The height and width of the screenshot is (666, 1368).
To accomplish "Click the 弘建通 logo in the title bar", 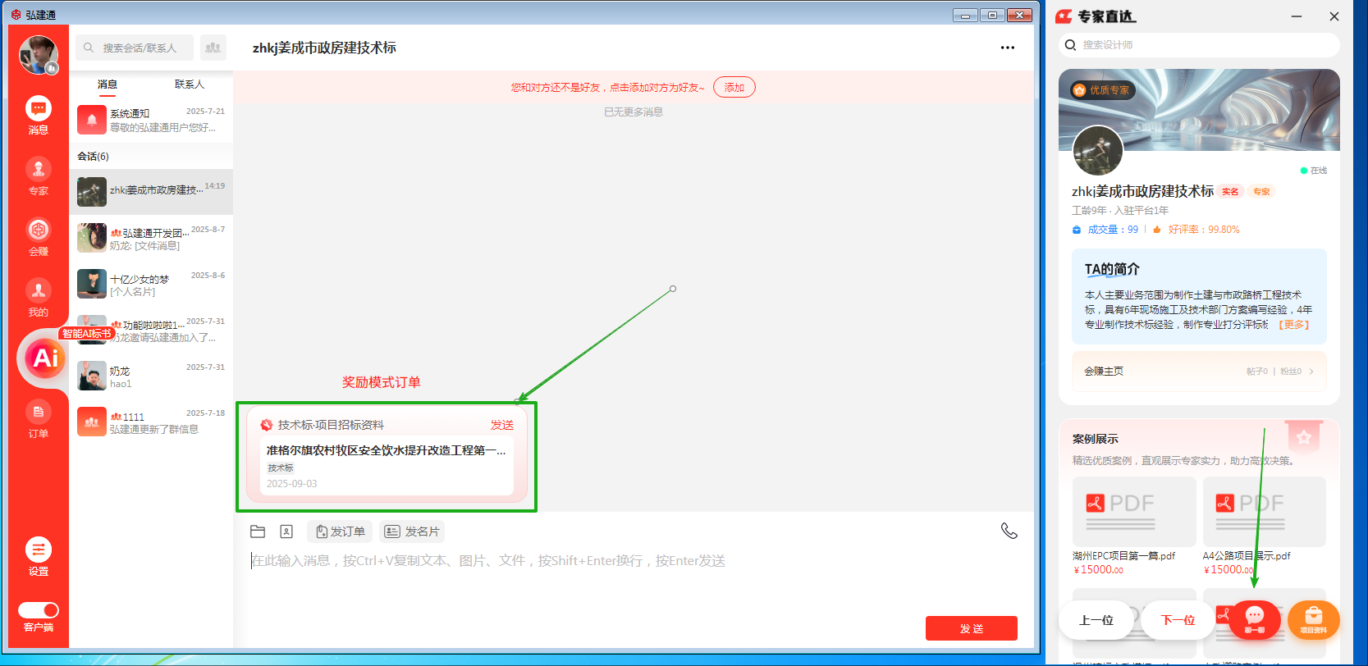I will 16,14.
